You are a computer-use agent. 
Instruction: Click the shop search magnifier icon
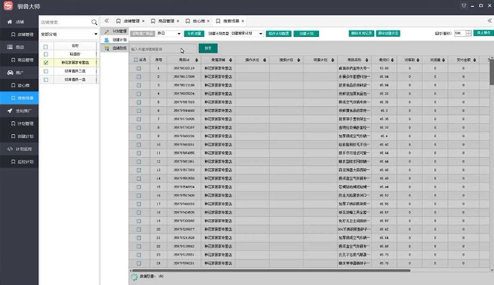94,22
